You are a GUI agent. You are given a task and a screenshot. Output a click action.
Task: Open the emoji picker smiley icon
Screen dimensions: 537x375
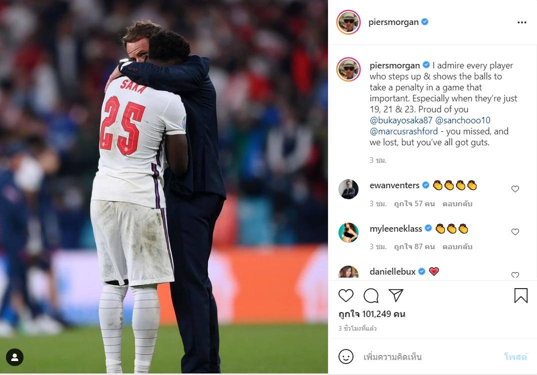coord(346,357)
